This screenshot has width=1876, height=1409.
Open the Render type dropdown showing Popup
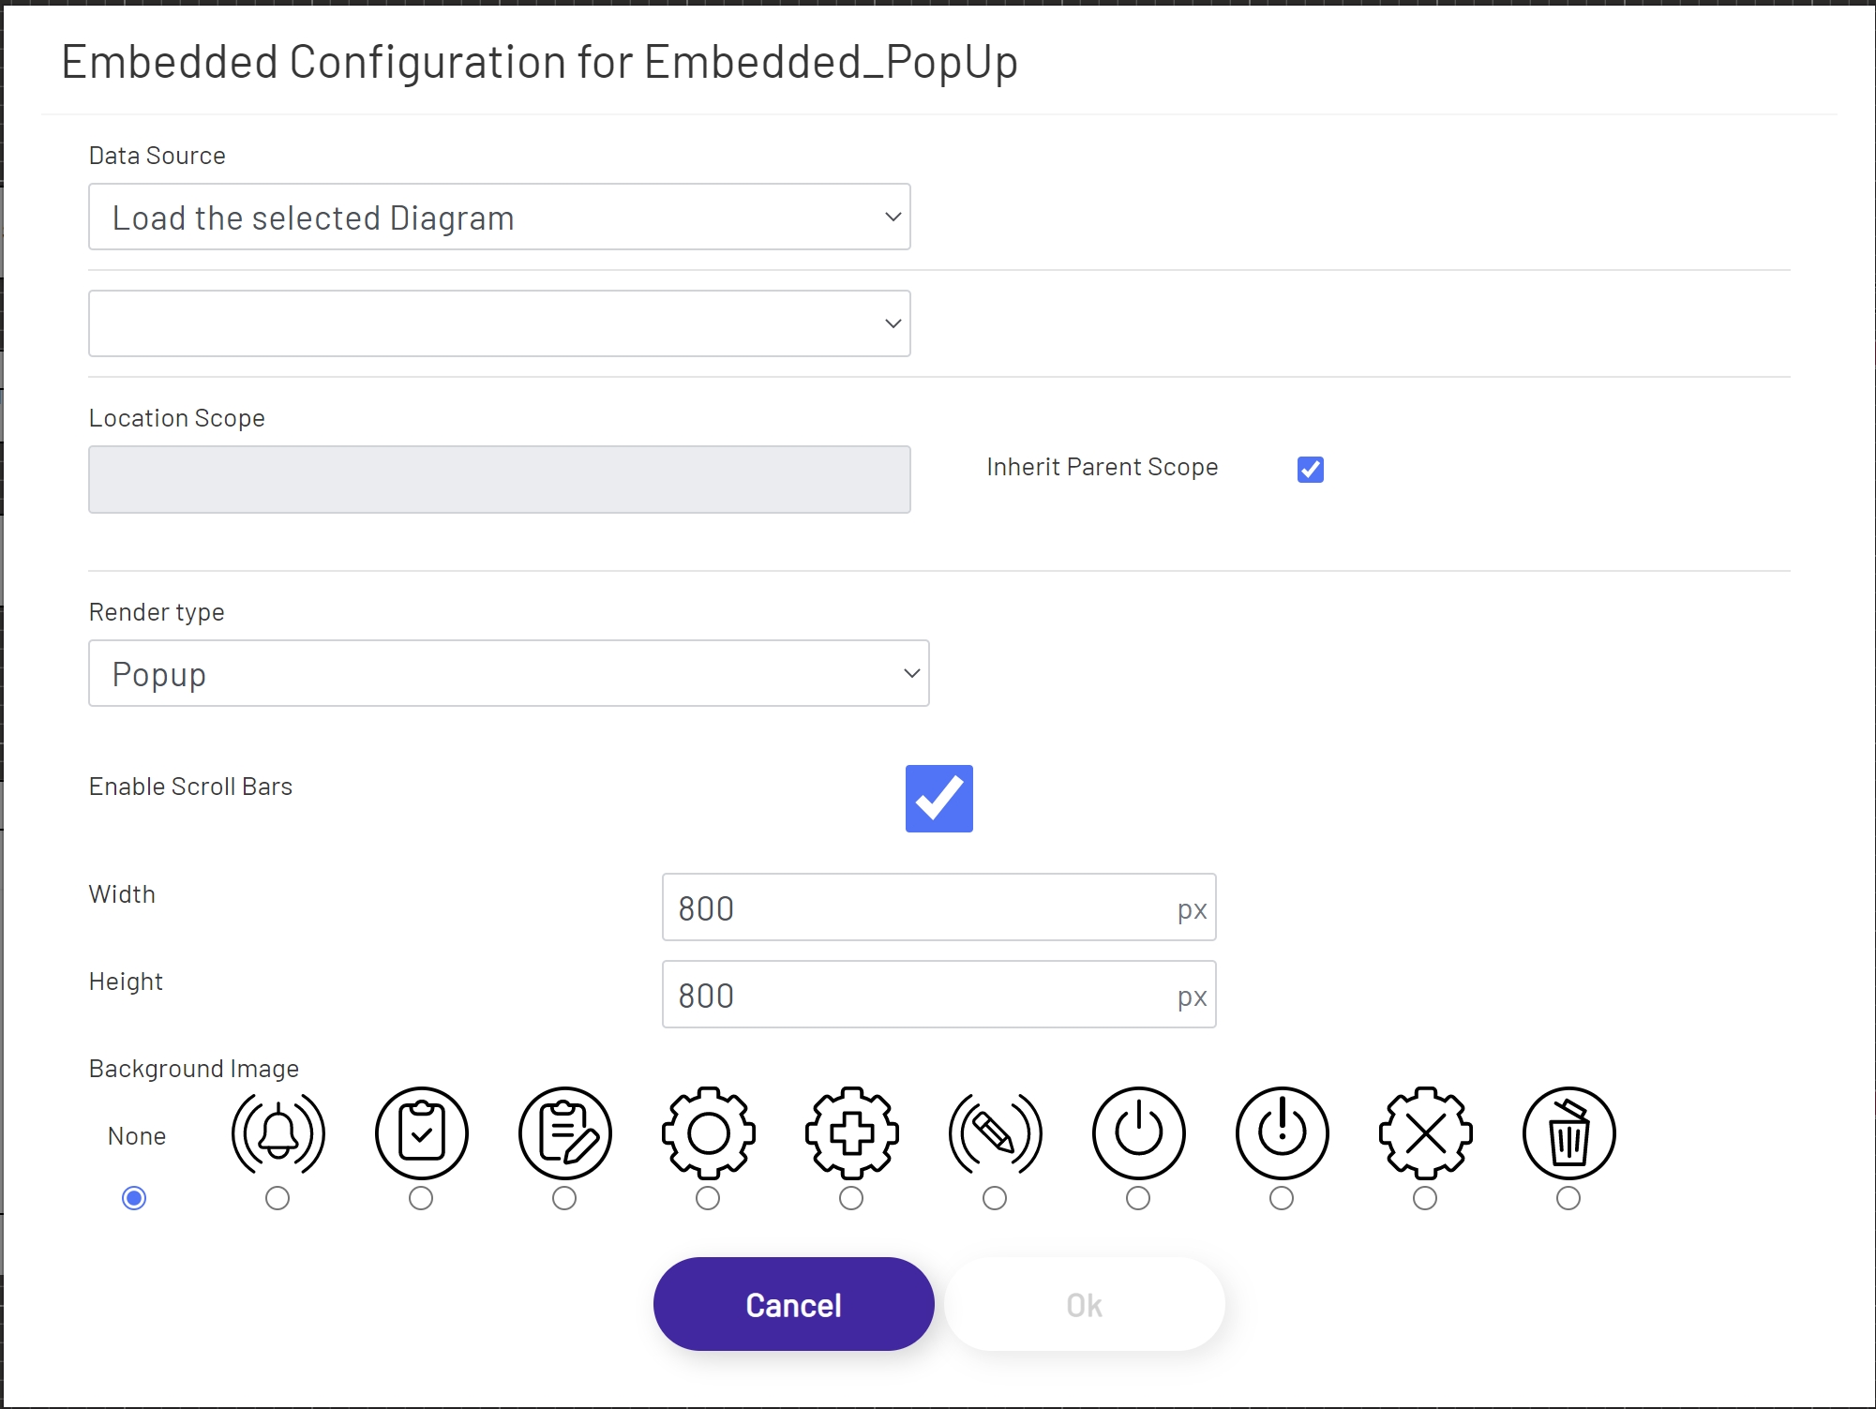click(508, 673)
